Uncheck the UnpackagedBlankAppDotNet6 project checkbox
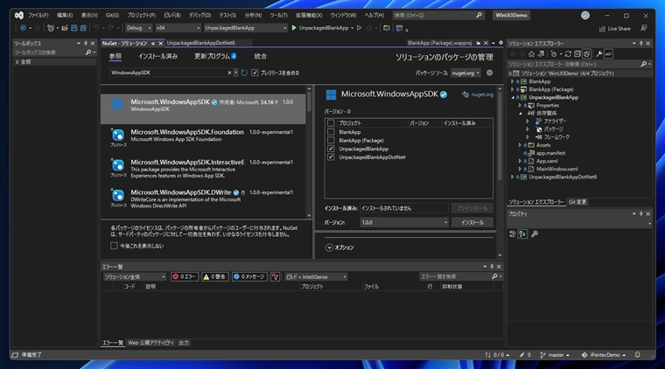 (x=331, y=157)
